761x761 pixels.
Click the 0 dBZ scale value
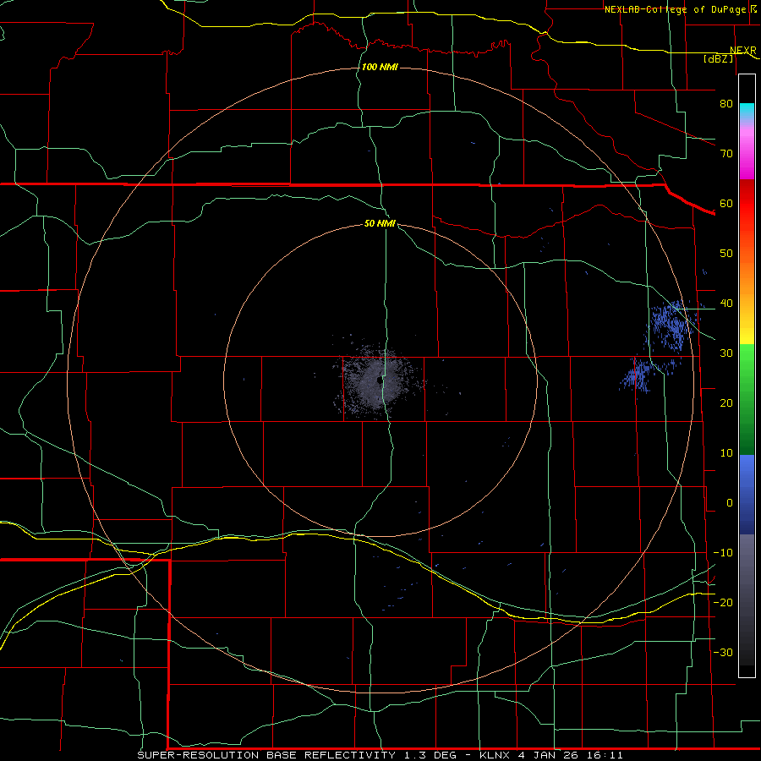(x=730, y=503)
